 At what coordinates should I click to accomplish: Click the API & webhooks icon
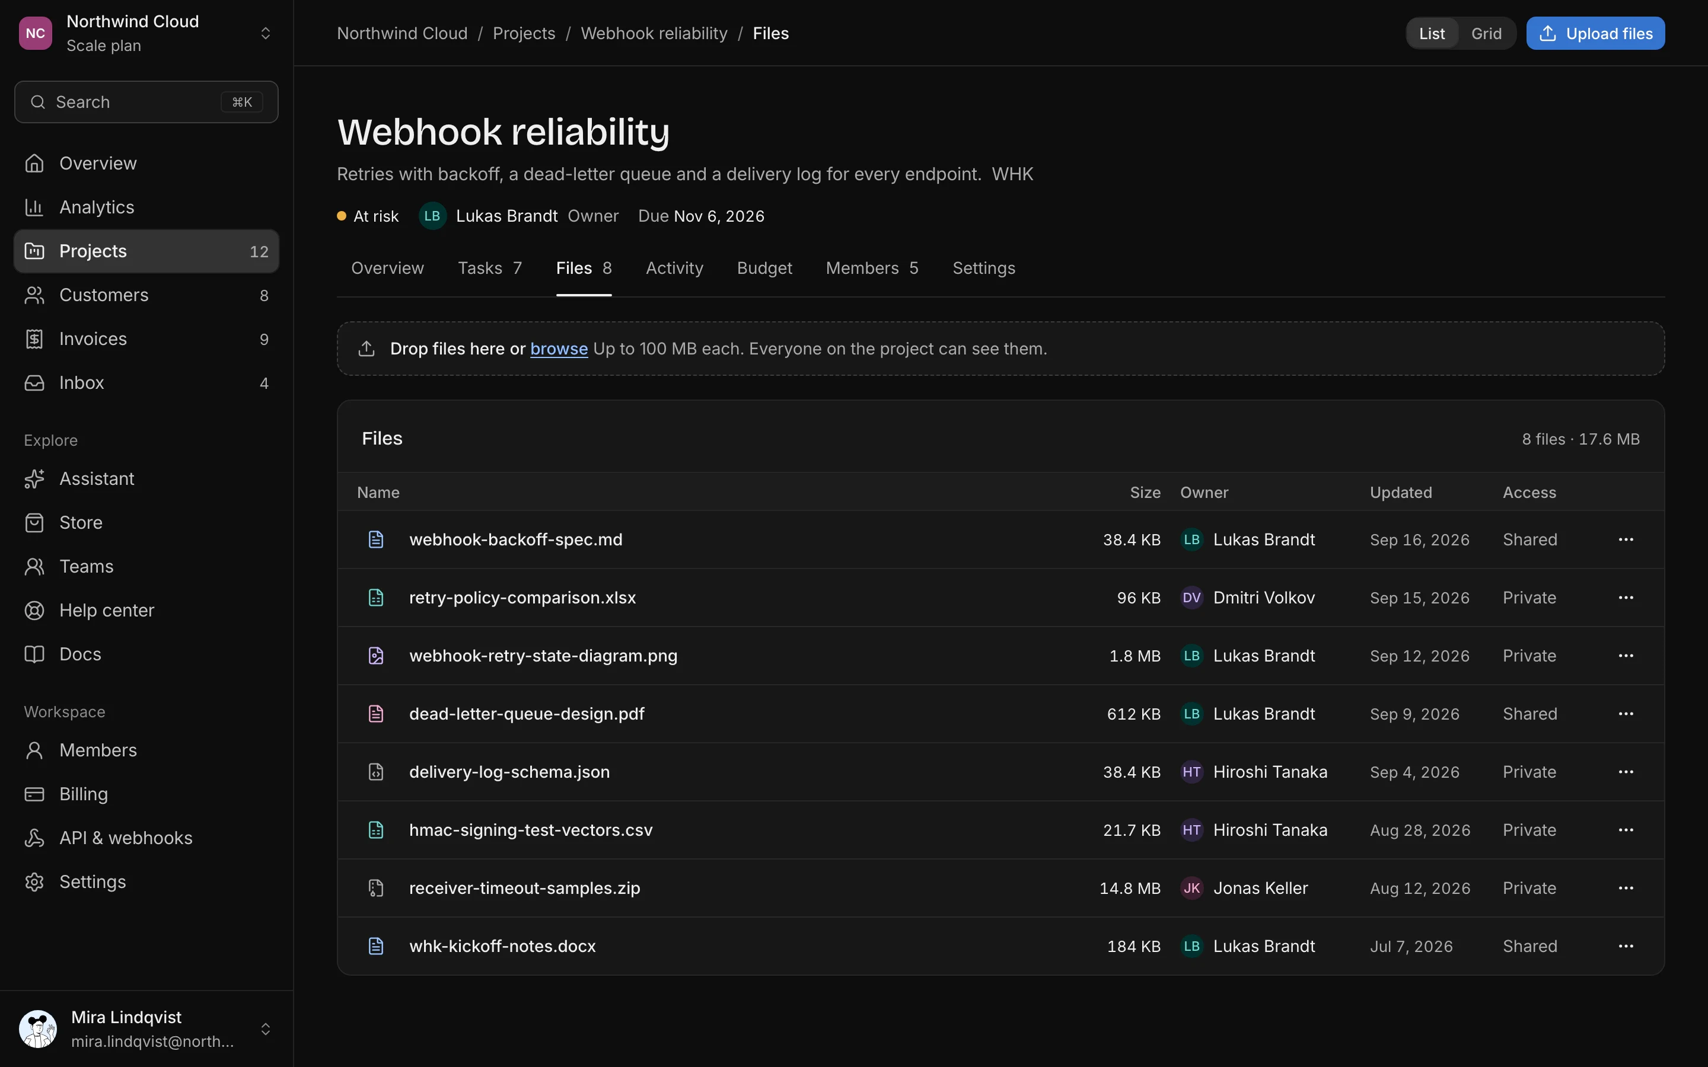[x=34, y=838]
